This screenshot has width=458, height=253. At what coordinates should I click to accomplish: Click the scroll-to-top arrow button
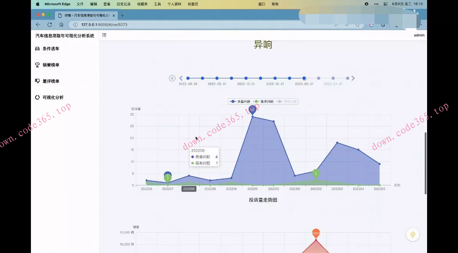[413, 235]
